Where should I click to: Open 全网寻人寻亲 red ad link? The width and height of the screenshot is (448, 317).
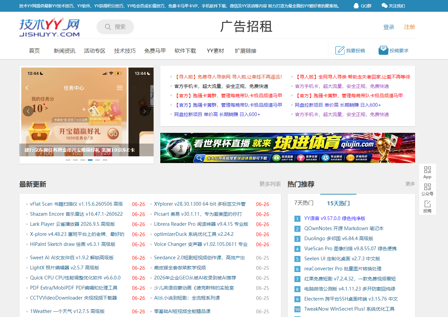pyautogui.click(x=352, y=77)
